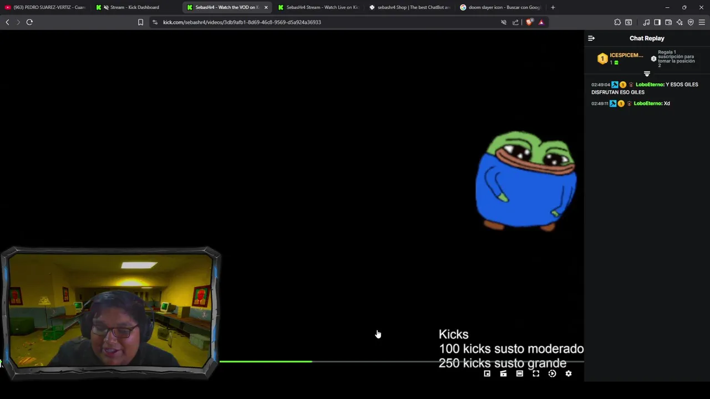Viewport: 710px width, 399px height.
Task: Click the '250 kicks susto grande' text
Action: pos(503,363)
